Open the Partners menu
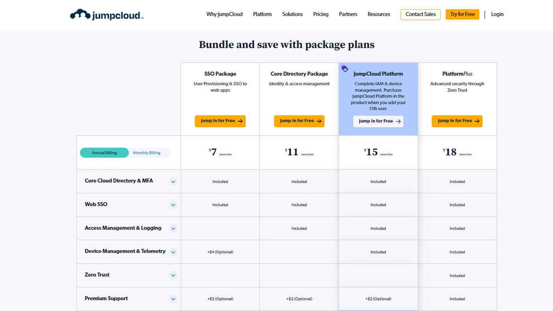Screen dimensions: 553x311 click(x=348, y=14)
